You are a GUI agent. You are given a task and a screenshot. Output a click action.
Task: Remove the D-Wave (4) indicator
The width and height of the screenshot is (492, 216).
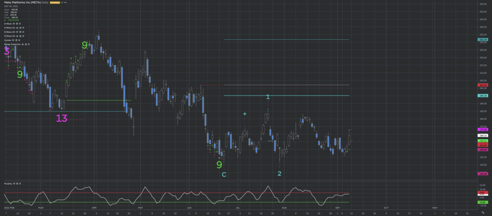pos(23,36)
